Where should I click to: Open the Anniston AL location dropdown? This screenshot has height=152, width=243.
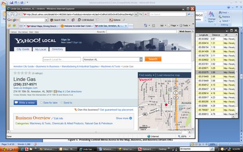(141, 60)
